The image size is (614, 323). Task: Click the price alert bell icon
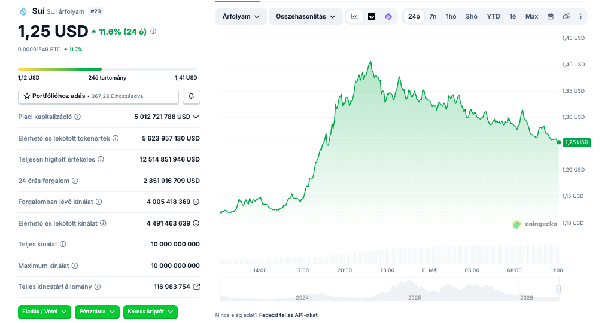pos(191,96)
